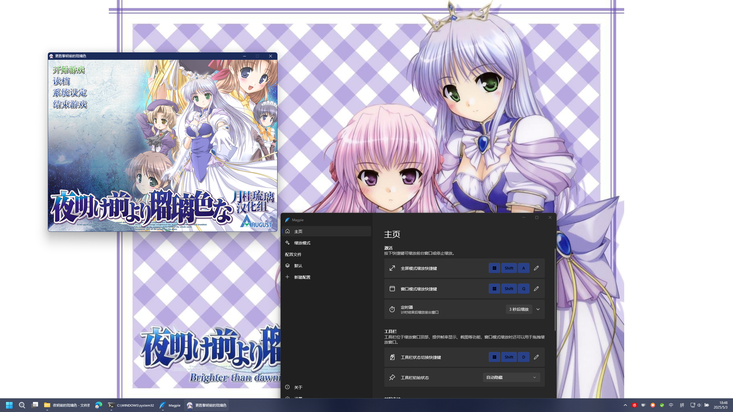
Task: Edit the windowed mode scaling shortcut
Action: (x=536, y=289)
